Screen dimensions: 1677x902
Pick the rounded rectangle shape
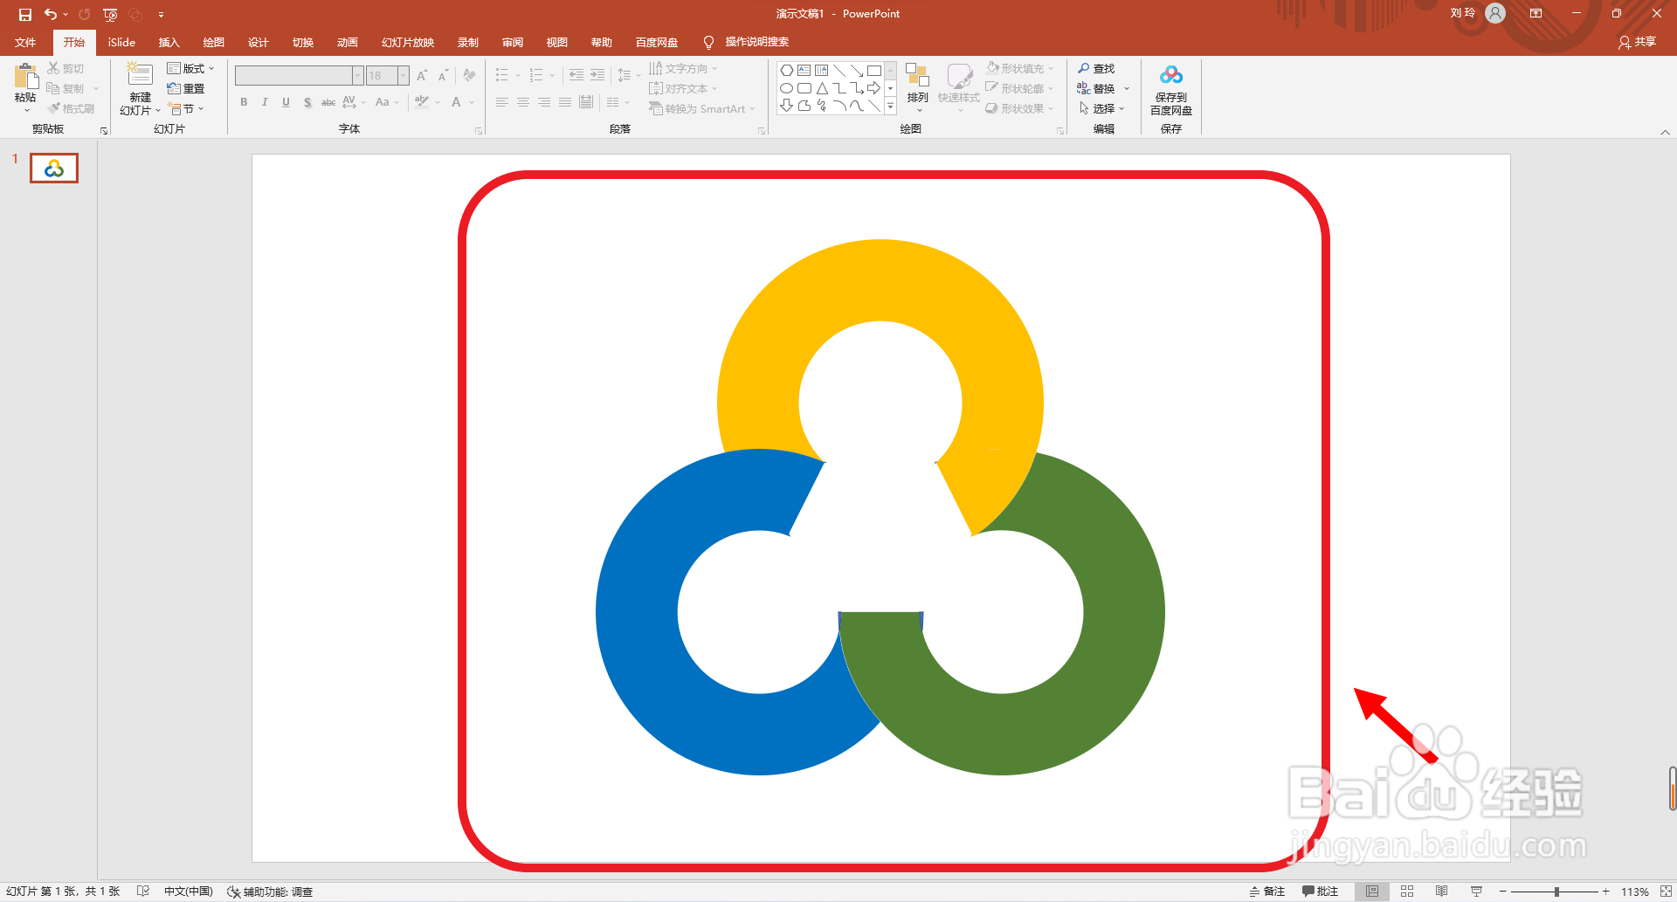pos(804,88)
